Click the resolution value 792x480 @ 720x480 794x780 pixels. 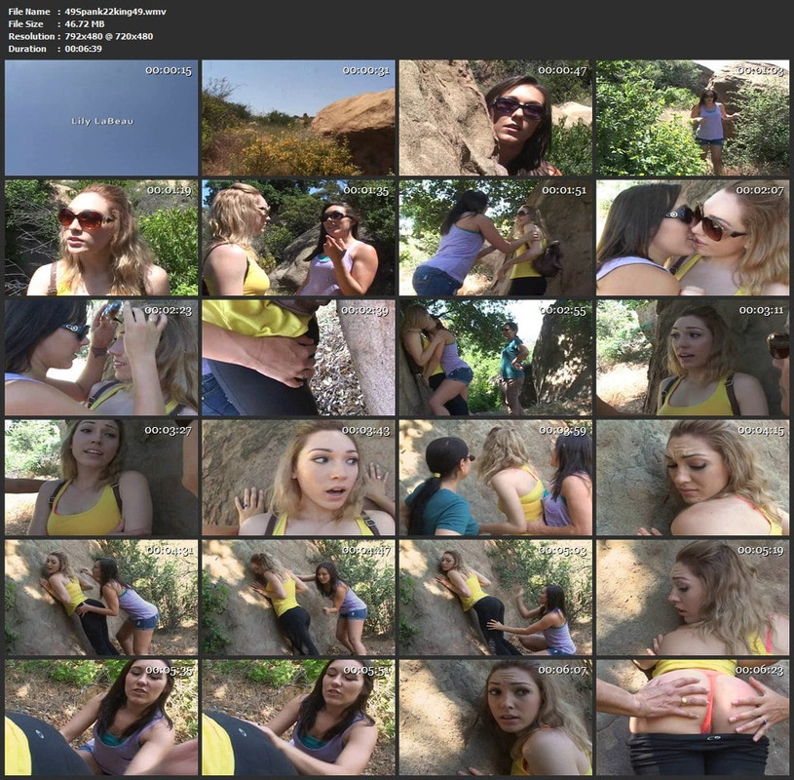pos(109,36)
